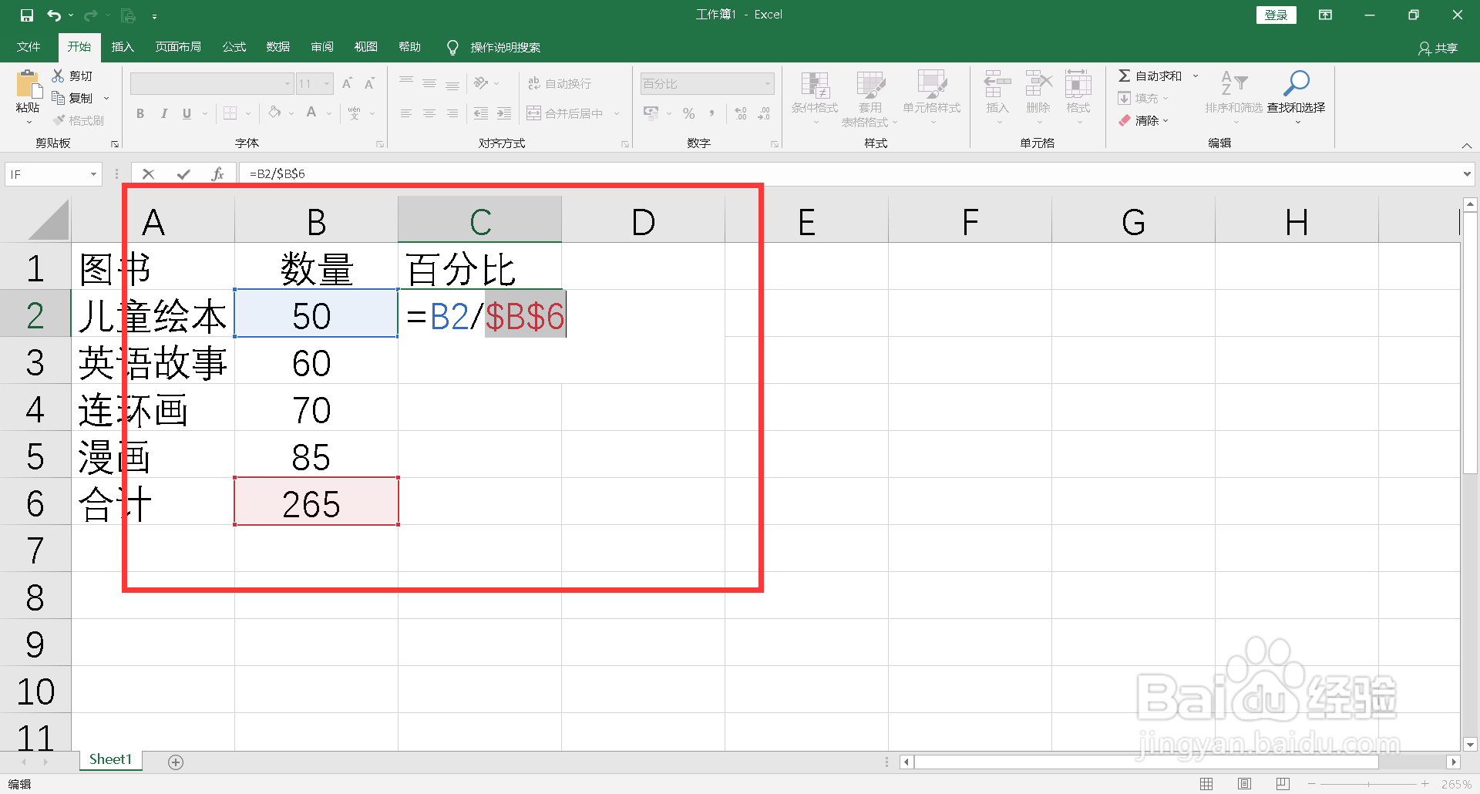1480x794 pixels.
Task: Expand the formula bar
Action: (1466, 174)
